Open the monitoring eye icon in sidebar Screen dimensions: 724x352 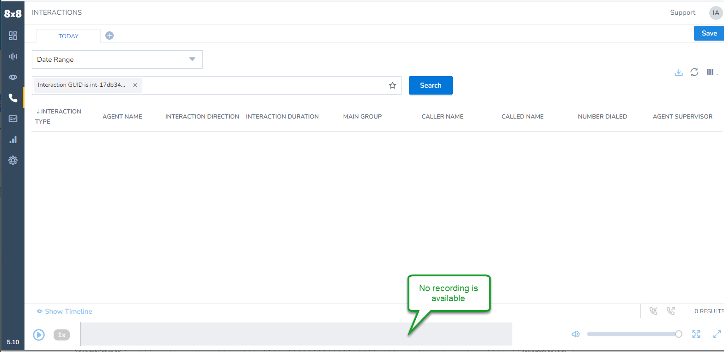pos(13,77)
